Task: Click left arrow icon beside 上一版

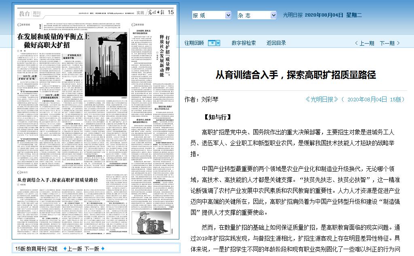Action: click(65, 249)
